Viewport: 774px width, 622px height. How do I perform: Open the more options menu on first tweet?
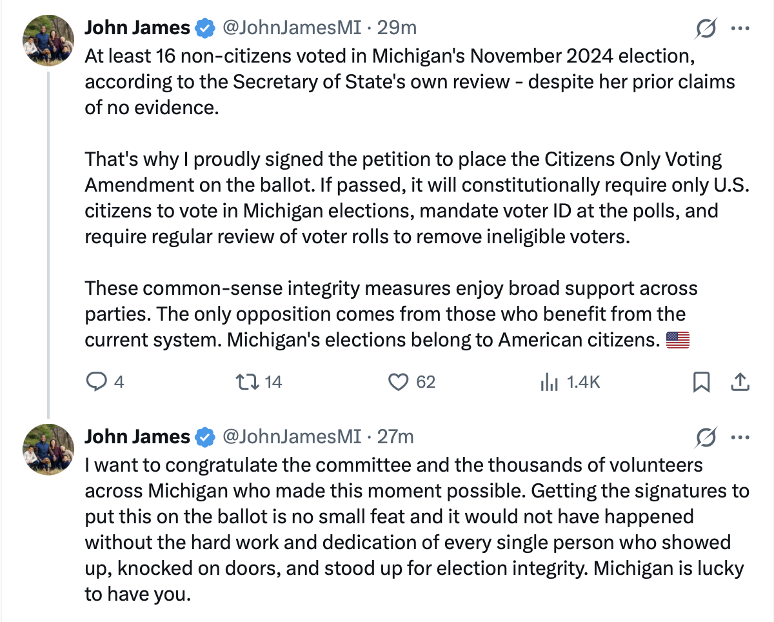coord(739,28)
